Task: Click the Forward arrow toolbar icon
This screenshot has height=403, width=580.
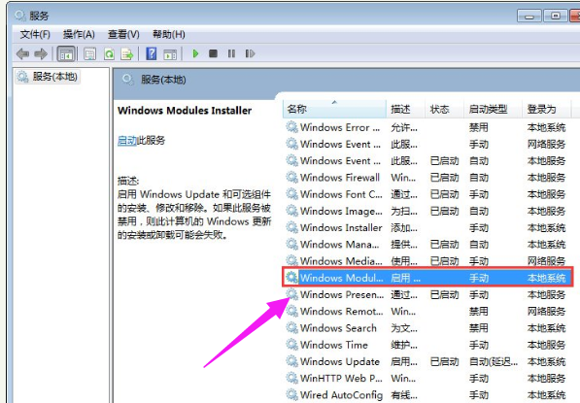Action: [41, 54]
